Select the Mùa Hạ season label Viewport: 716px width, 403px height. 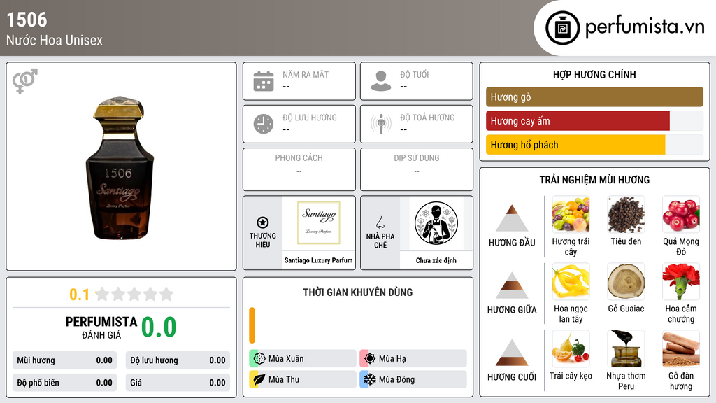pyautogui.click(x=392, y=358)
